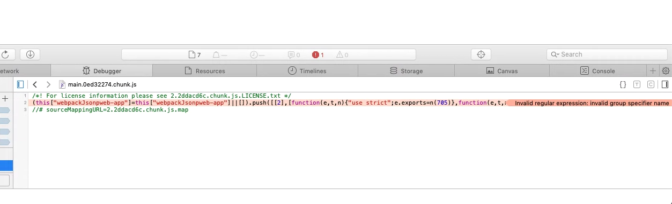Viewport: 672px width, 204px height.
Task: Click the license information comment line
Action: point(161,96)
